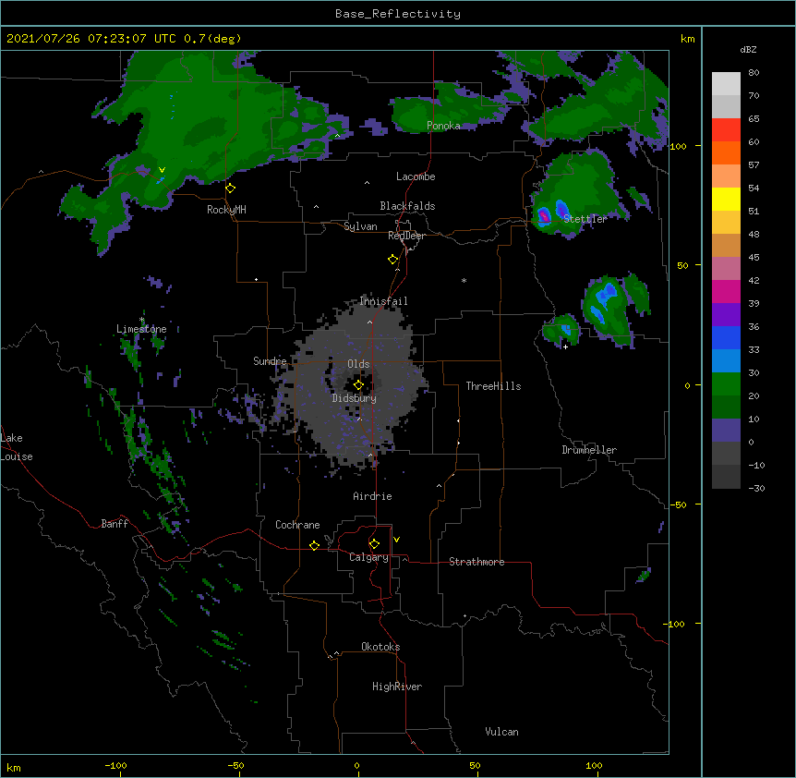Screen dimensions: 796x778
Task: Click the yellow radar site marker near Olds
Action: click(358, 385)
